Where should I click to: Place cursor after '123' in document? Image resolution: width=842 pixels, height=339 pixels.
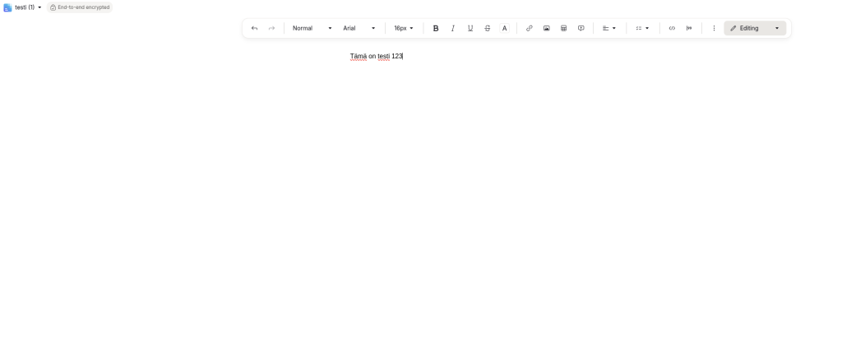pyautogui.click(x=403, y=57)
